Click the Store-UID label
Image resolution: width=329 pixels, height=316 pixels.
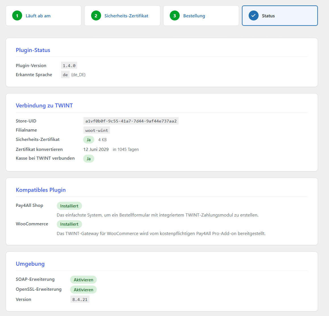26,121
